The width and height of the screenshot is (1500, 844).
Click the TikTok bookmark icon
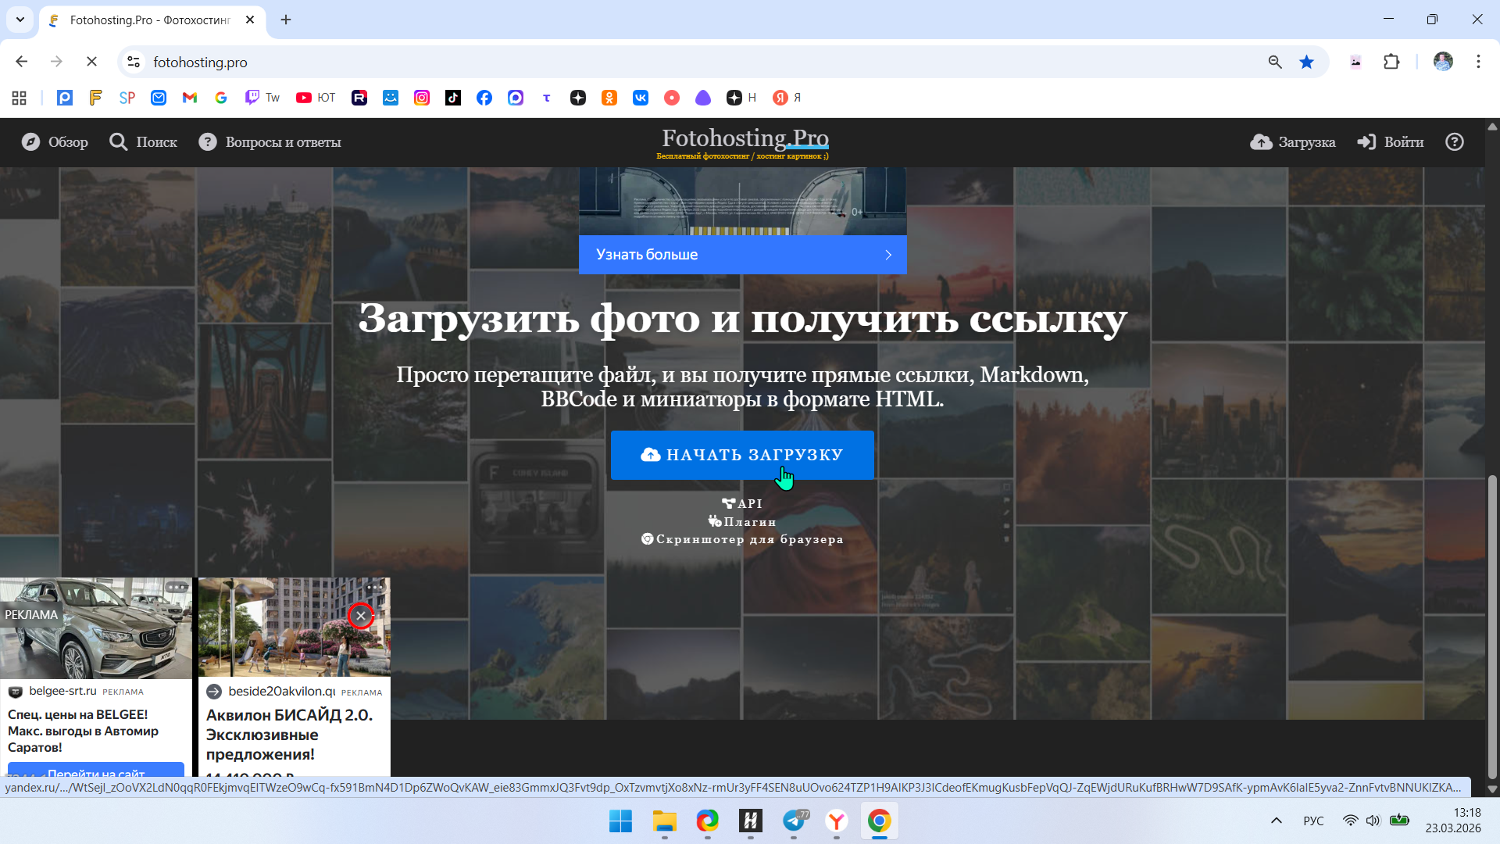[453, 98]
